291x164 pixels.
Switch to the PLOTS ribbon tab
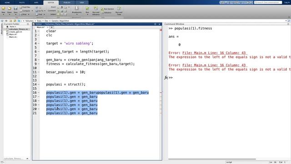(22, 2)
